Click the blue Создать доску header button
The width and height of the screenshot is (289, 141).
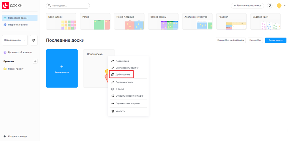[276, 40]
